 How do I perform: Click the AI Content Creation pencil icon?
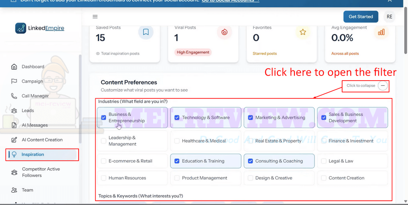point(14,140)
